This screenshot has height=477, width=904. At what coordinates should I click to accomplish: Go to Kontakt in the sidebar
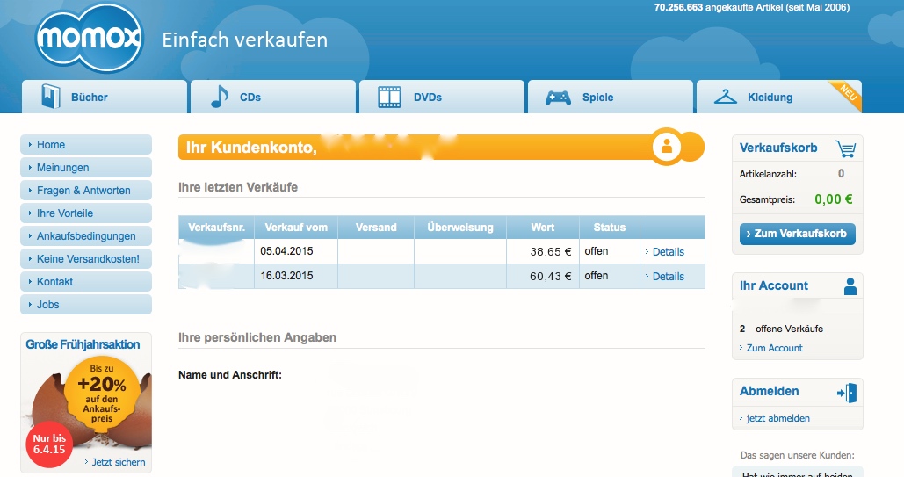(55, 282)
